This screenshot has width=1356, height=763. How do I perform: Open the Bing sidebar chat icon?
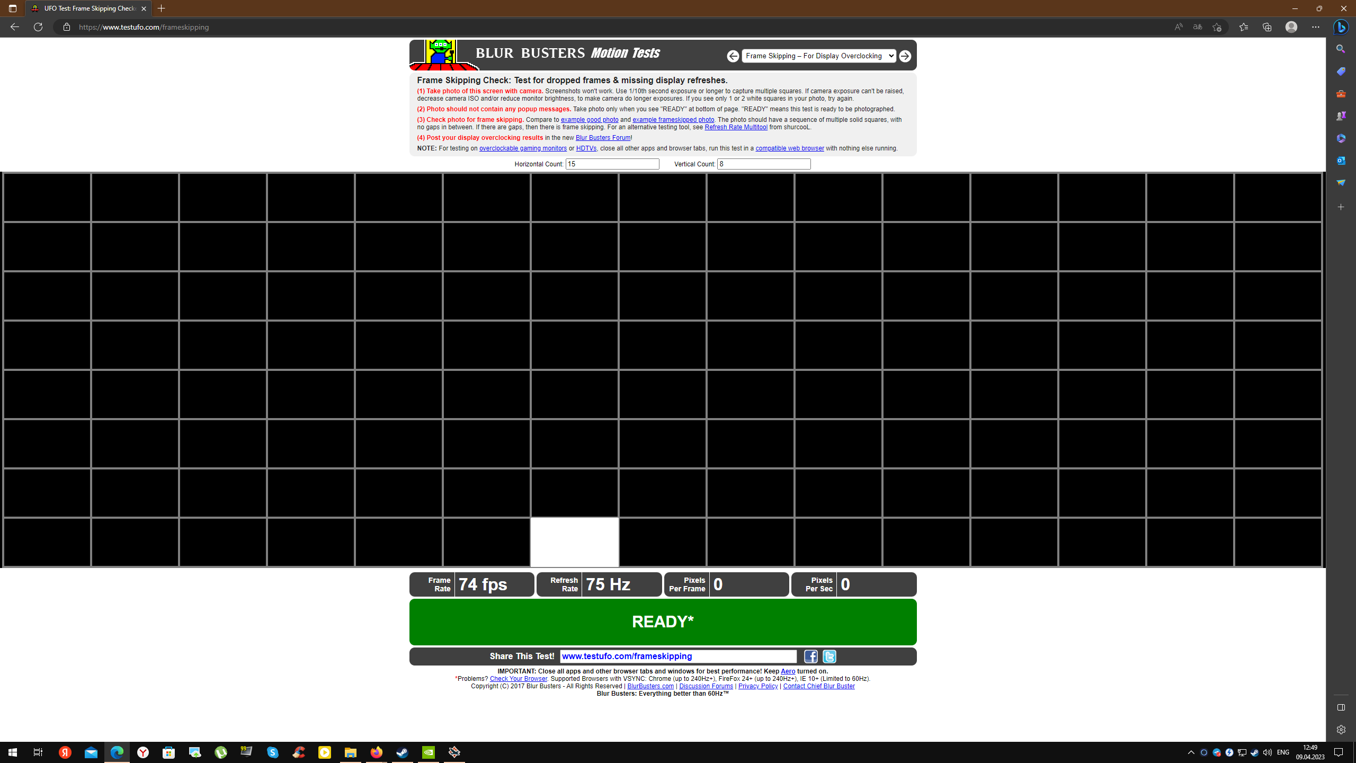click(x=1341, y=27)
